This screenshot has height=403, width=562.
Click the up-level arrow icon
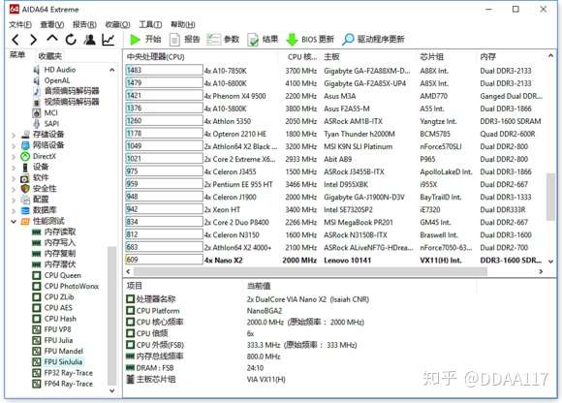[x=52, y=38]
